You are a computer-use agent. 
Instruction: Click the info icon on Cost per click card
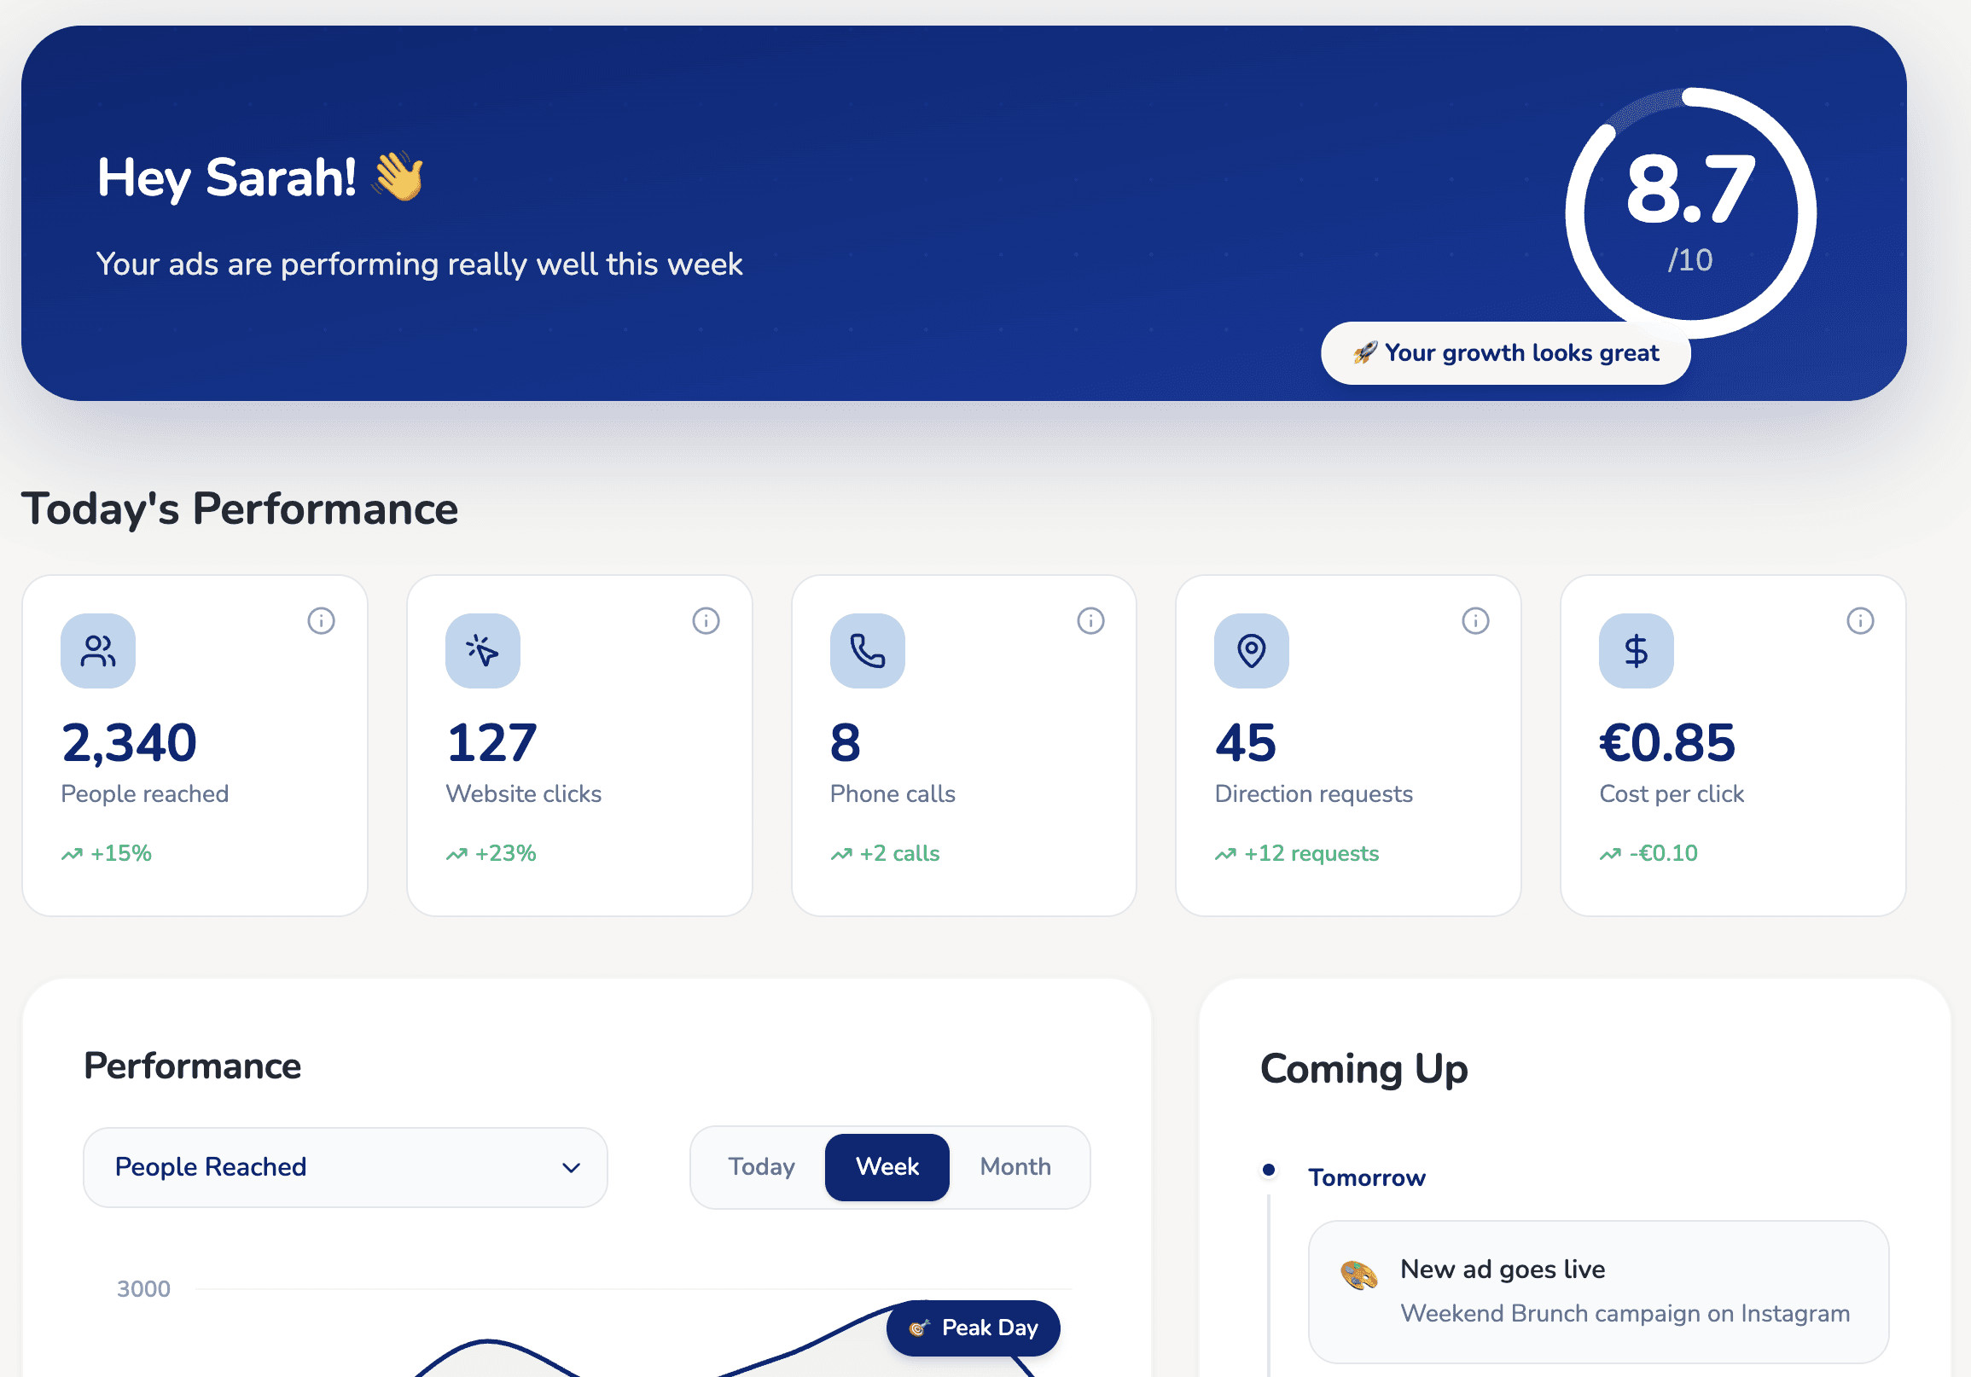1860,621
